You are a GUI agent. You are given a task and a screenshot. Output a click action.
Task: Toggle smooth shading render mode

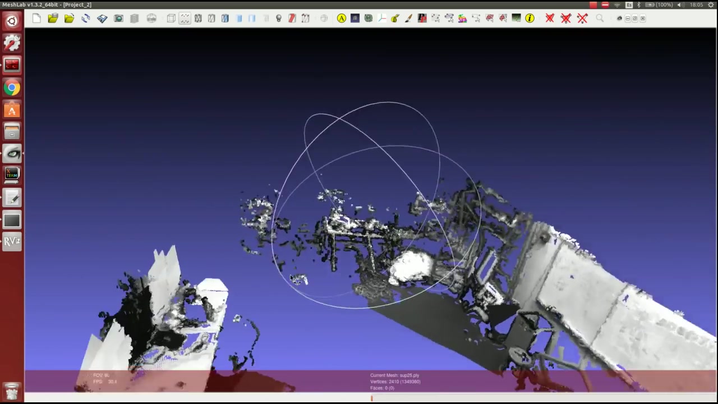pyautogui.click(x=252, y=19)
